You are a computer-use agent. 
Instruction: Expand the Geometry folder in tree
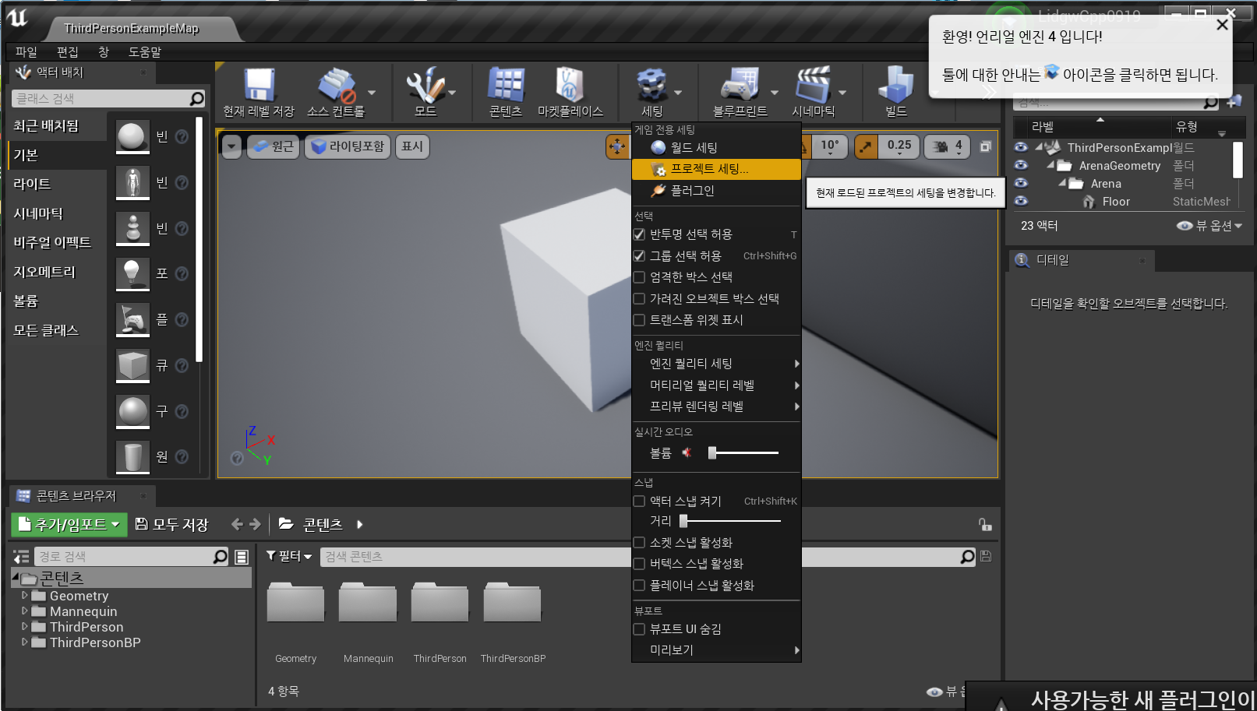[x=25, y=596]
